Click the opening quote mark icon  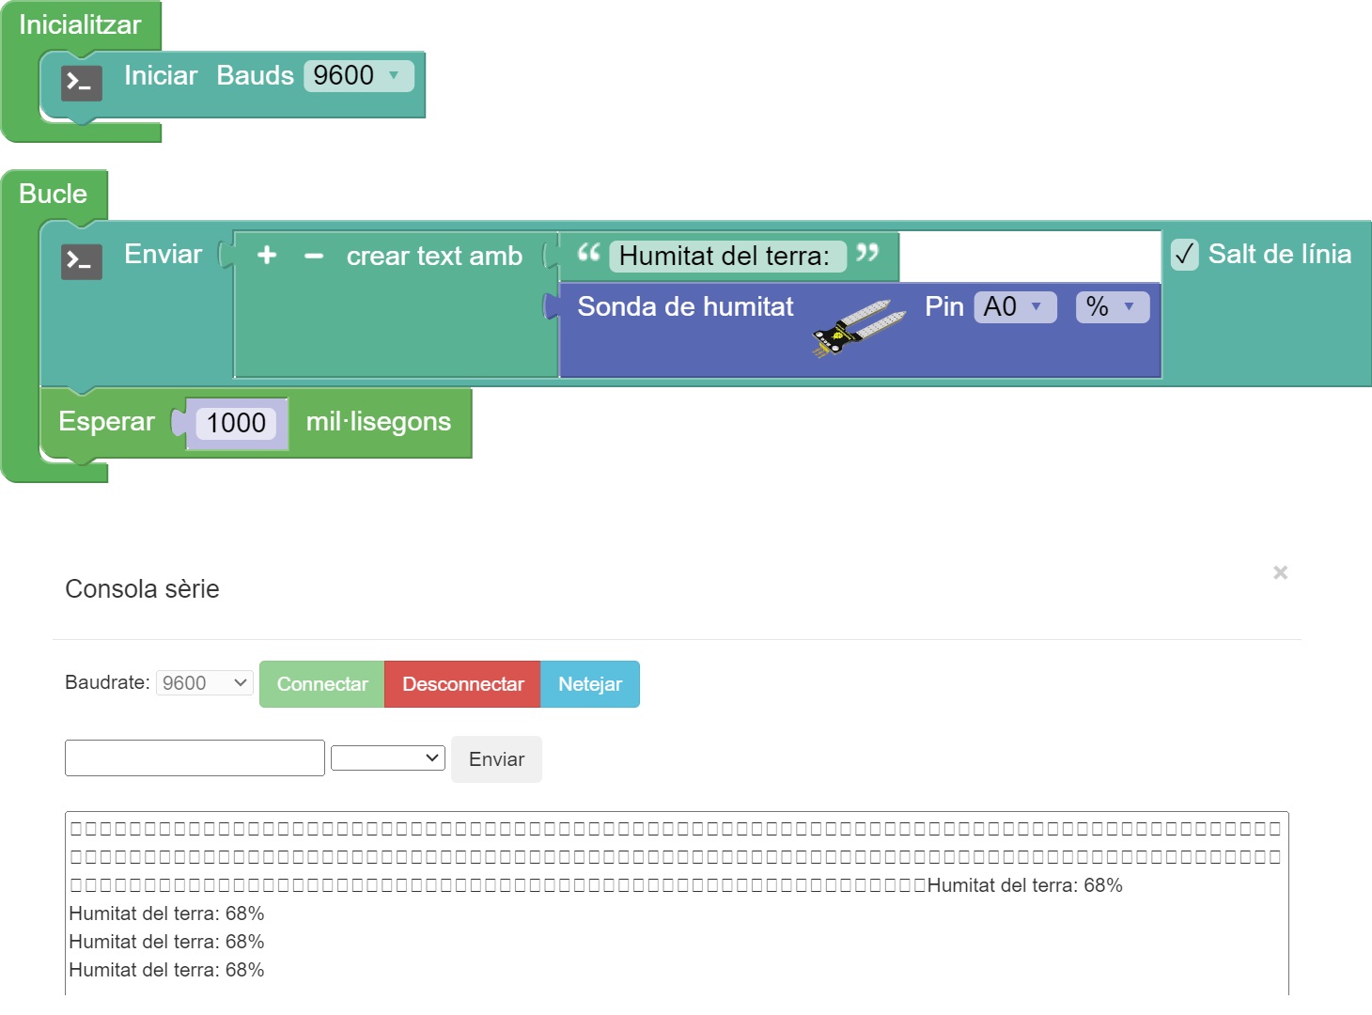coord(588,253)
